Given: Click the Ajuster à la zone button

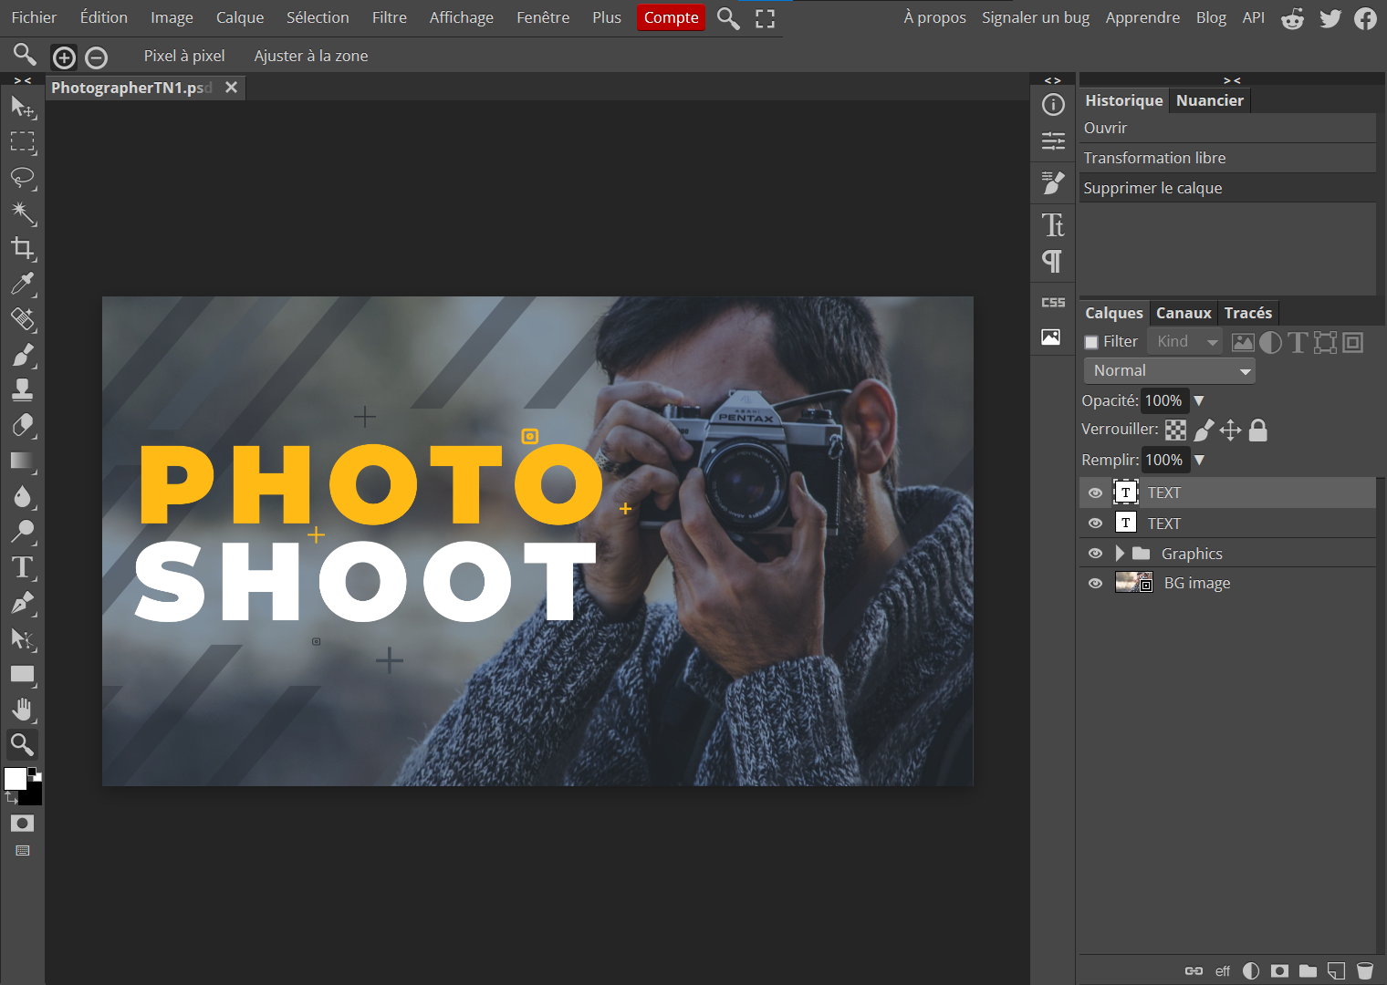Looking at the screenshot, I should (x=310, y=56).
